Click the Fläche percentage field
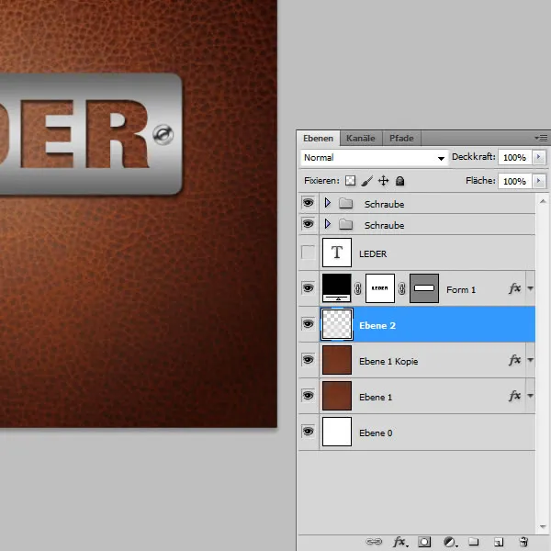 [514, 182]
